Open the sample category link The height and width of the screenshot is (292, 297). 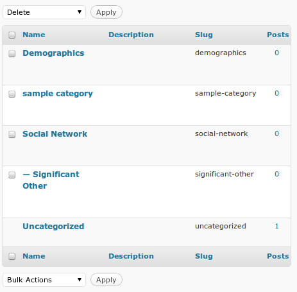click(58, 94)
